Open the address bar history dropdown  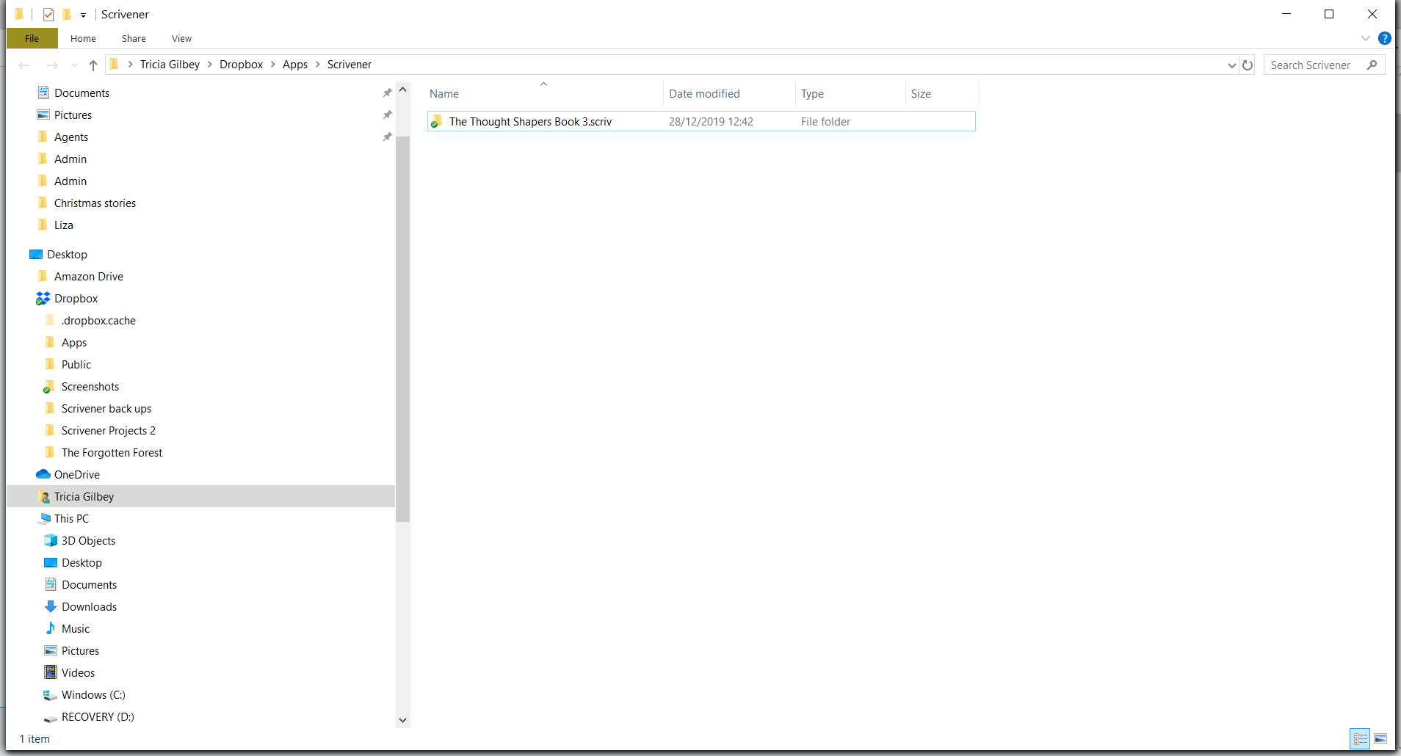coord(1231,65)
